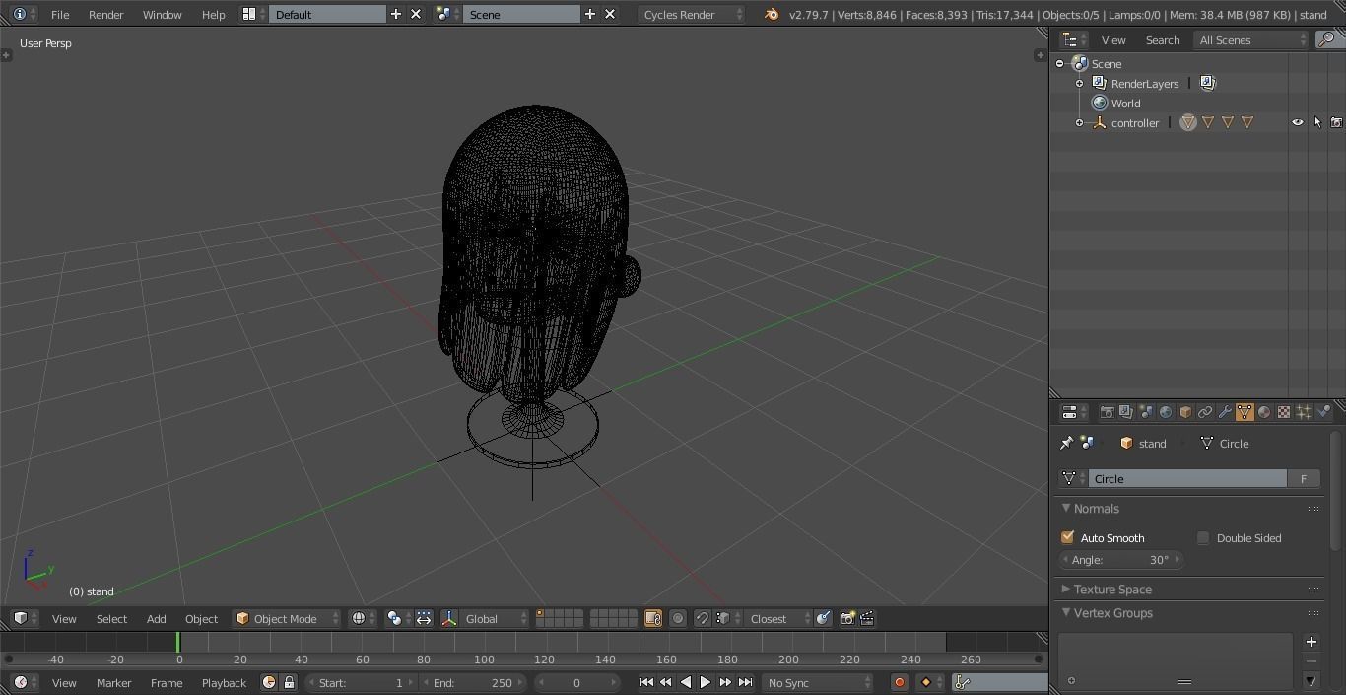This screenshot has height=695, width=1346.
Task: Open the Render Layers properties tab
Action: coord(1126,412)
